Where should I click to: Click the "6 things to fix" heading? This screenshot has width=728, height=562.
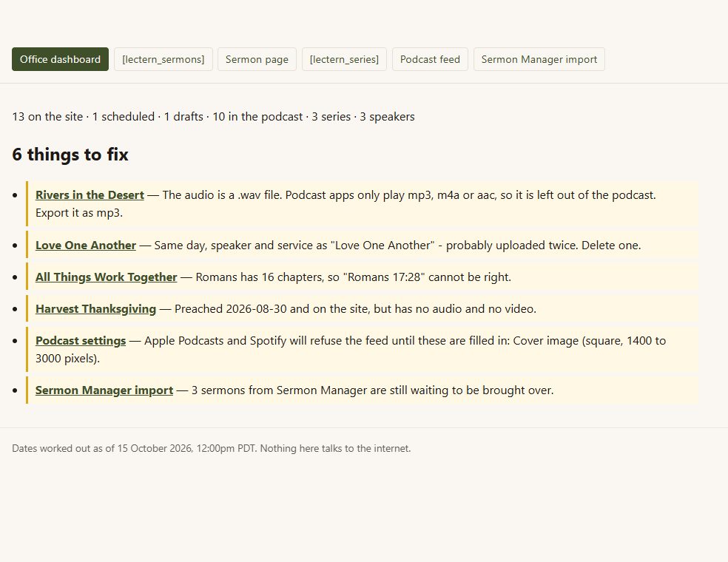70,155
